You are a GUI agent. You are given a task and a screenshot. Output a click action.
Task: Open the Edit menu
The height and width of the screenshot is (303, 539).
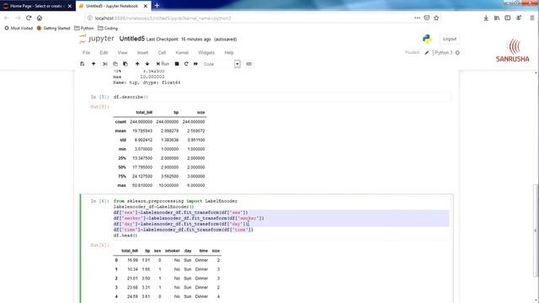click(x=104, y=52)
